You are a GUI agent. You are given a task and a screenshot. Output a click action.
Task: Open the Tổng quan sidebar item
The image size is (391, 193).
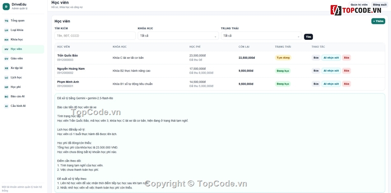(x=23, y=21)
